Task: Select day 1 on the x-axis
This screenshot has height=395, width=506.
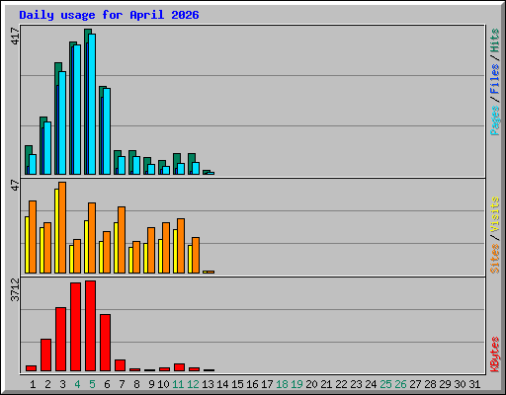Action: [x=33, y=384]
